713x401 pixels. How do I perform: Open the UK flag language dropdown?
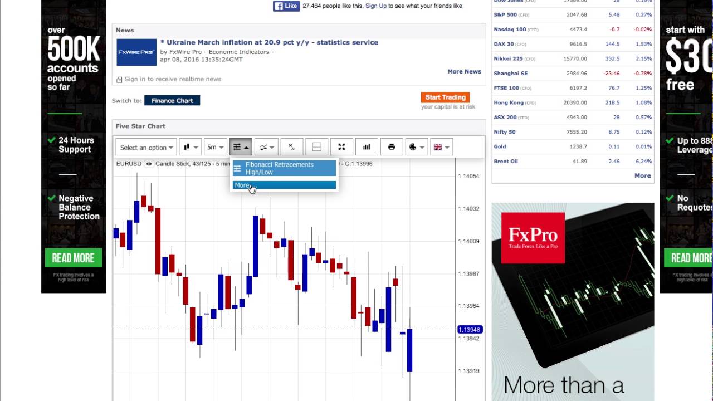pyautogui.click(x=441, y=147)
